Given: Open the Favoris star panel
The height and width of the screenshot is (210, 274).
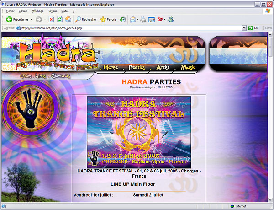Looking at the screenshot, I should point(108,19).
